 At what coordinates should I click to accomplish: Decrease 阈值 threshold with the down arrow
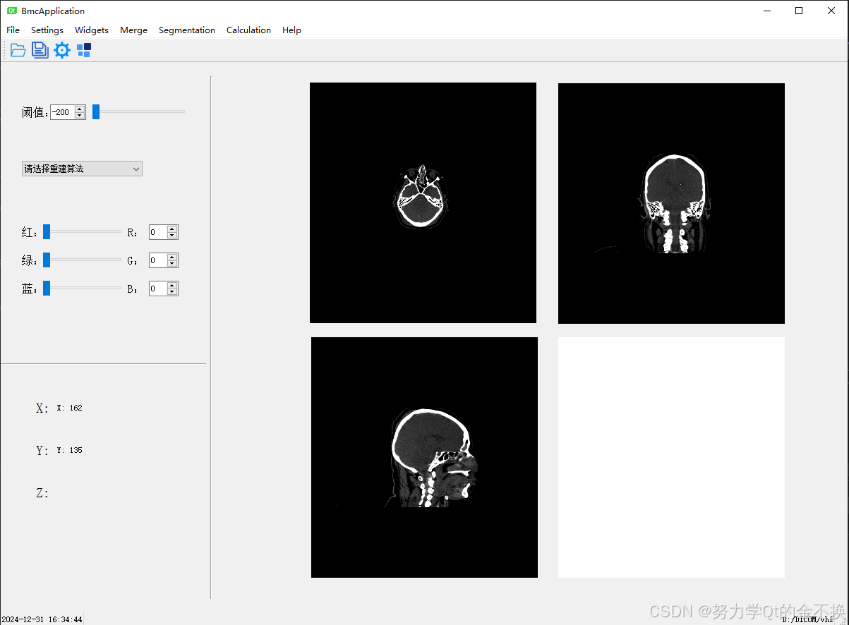[80, 116]
